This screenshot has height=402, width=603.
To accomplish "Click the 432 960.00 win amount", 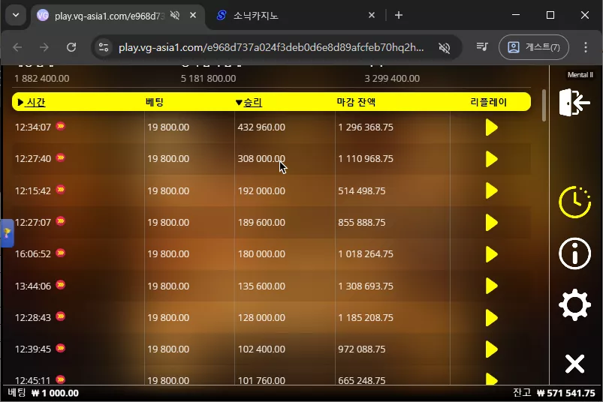I will [x=261, y=127].
